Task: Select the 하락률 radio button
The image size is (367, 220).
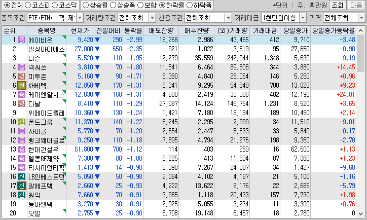Action: pyautogui.click(x=162, y=5)
